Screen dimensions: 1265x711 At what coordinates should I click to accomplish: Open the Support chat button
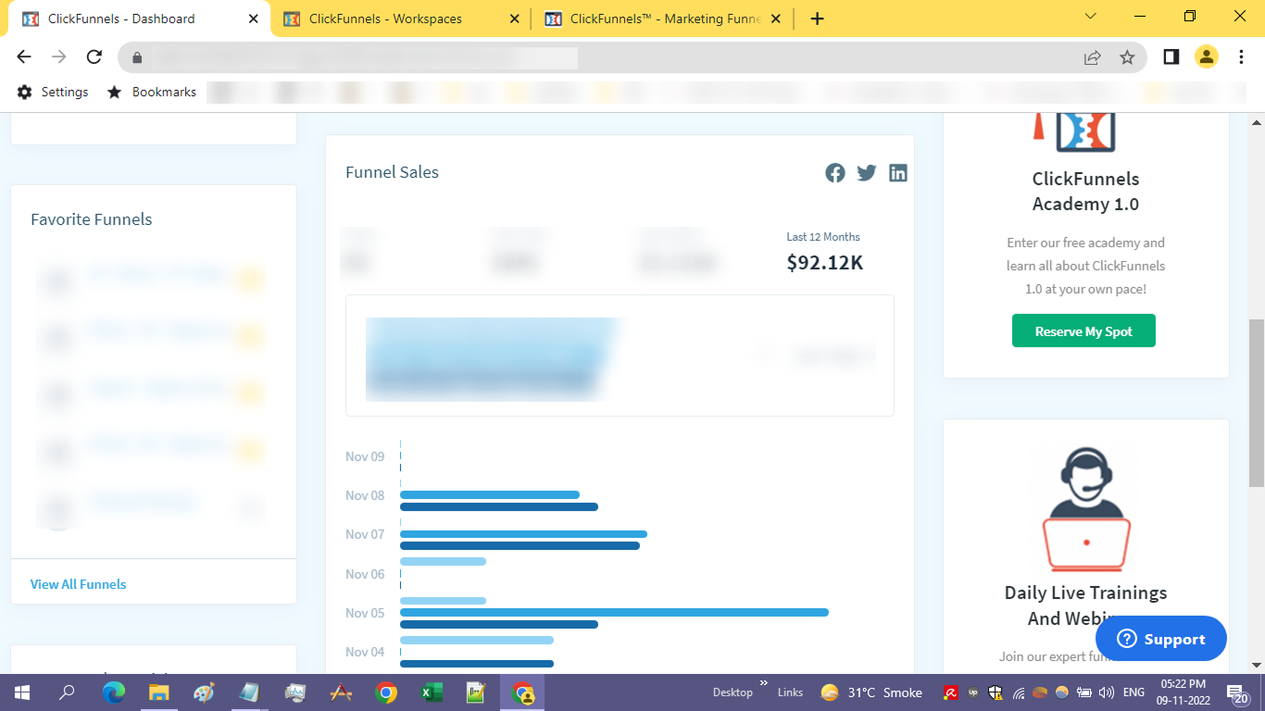coord(1160,639)
